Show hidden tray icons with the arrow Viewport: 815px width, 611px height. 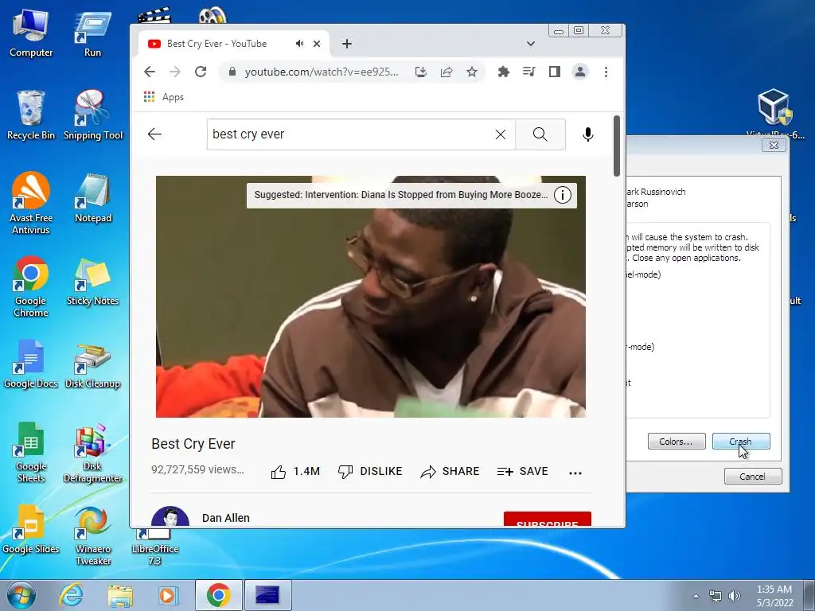click(696, 596)
